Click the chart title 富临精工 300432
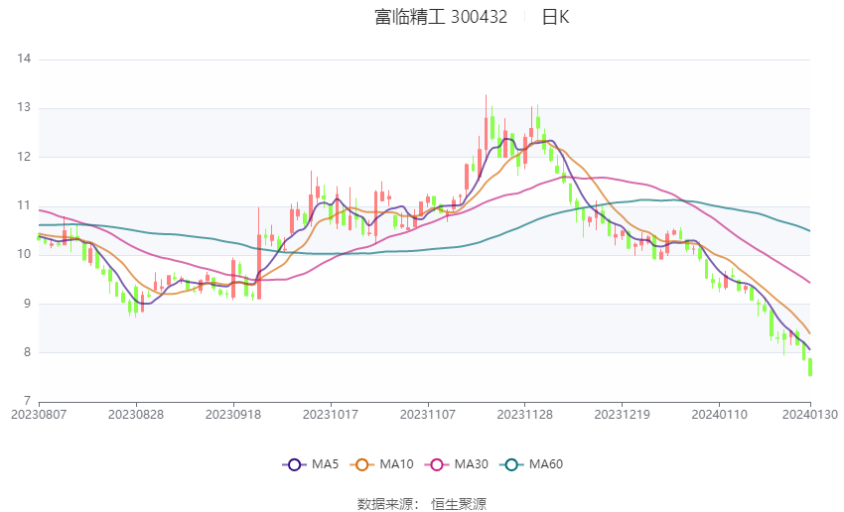 [441, 17]
